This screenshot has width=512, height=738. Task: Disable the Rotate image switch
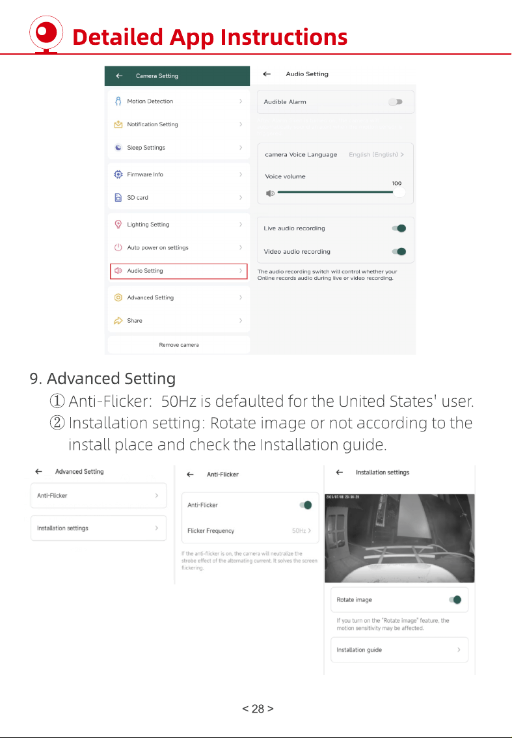pos(455,599)
